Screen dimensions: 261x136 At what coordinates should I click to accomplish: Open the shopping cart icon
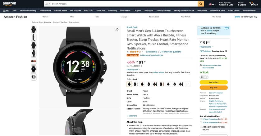(x=254, y=4)
